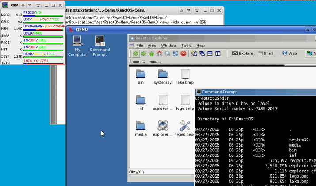
Task: Select the inf folder
Action: 141,103
